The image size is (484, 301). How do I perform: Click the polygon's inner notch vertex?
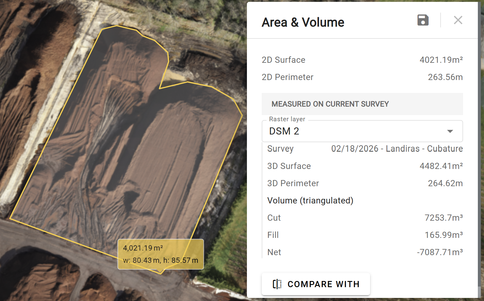[159, 89]
